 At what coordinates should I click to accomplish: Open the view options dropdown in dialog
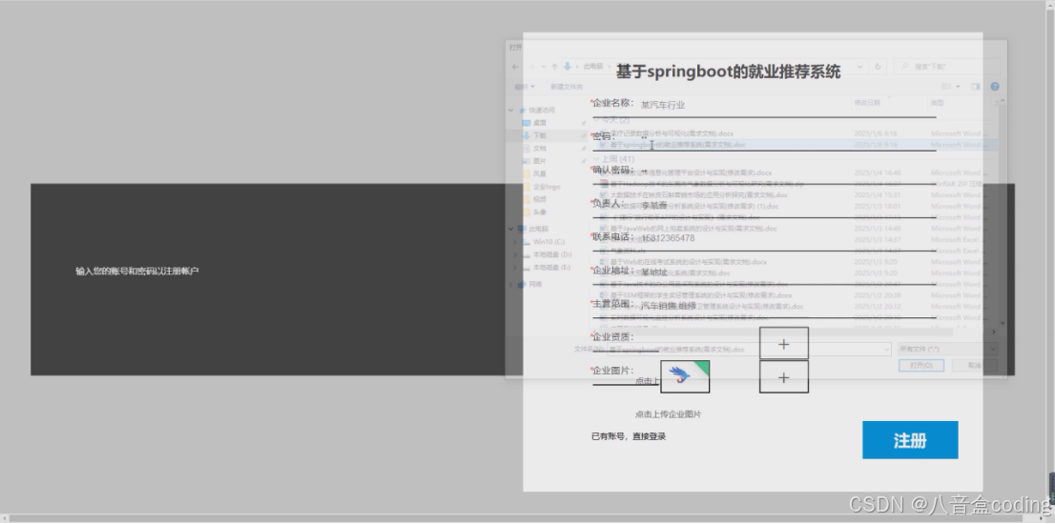pos(957,87)
